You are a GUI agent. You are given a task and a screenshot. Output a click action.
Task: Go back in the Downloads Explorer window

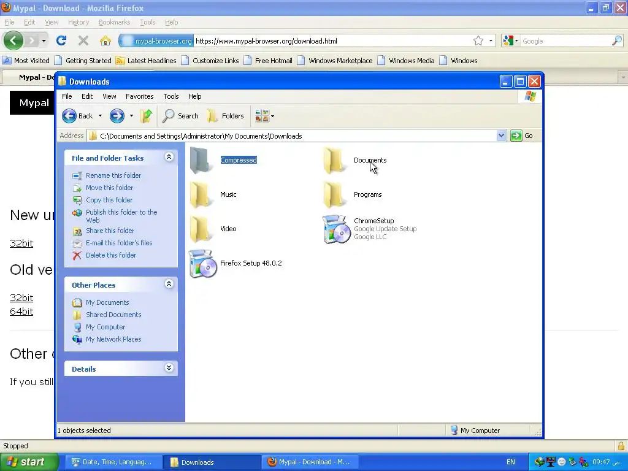click(x=78, y=116)
